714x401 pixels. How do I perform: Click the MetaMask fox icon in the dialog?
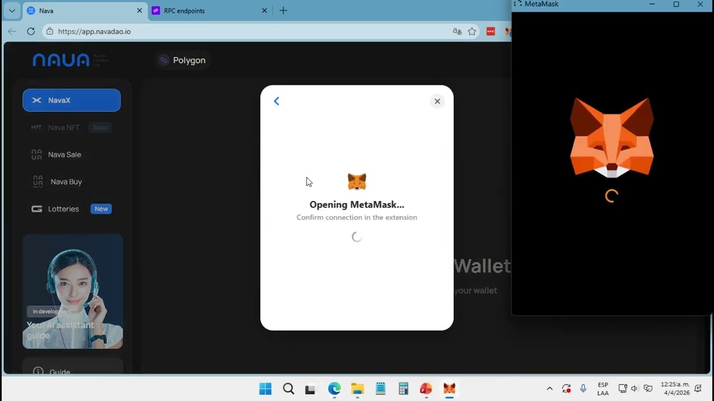357,182
